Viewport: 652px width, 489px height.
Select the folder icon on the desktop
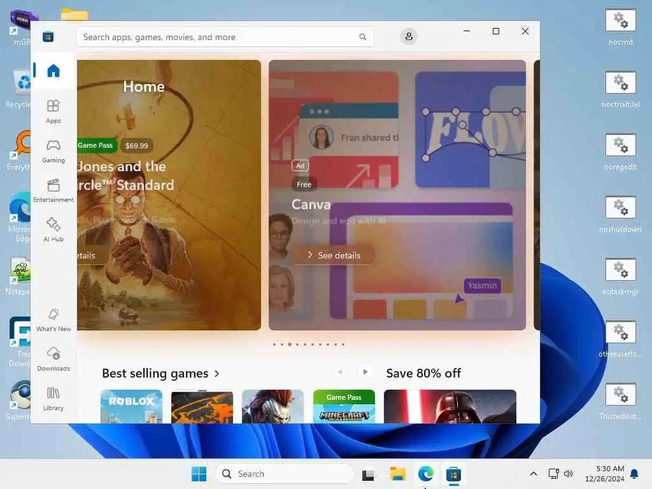click(74, 15)
